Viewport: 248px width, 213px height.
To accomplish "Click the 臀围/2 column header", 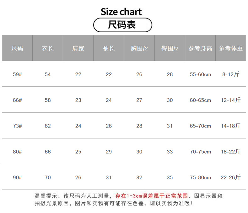I will tap(170, 48).
